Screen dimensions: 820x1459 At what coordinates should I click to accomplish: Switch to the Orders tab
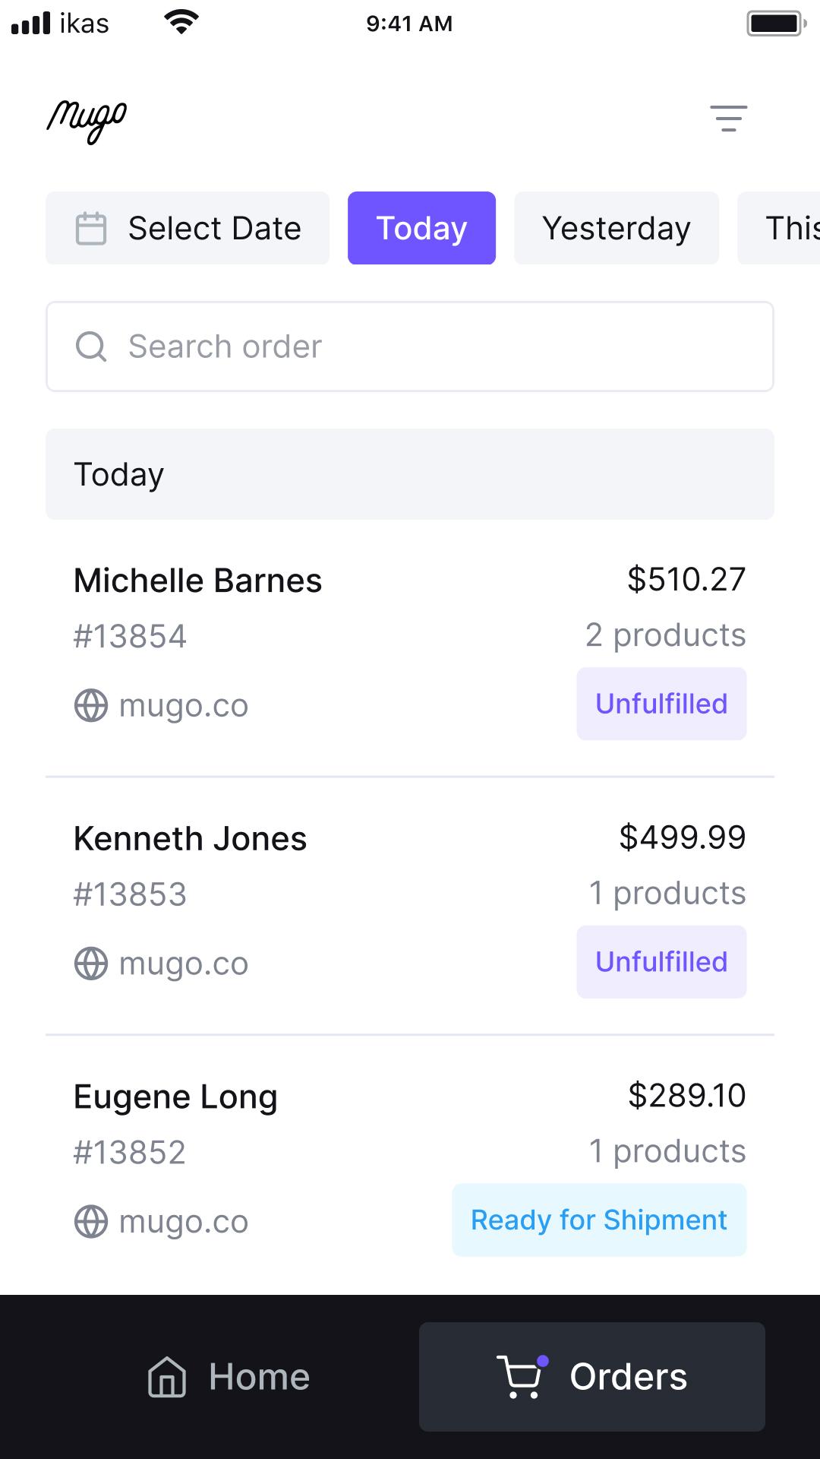coord(592,1377)
